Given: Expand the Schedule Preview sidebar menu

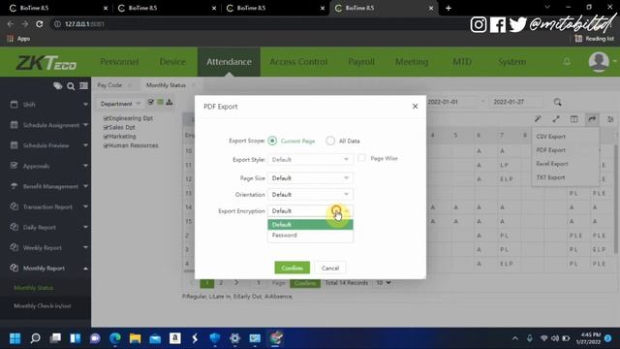Looking at the screenshot, I should click(46, 145).
